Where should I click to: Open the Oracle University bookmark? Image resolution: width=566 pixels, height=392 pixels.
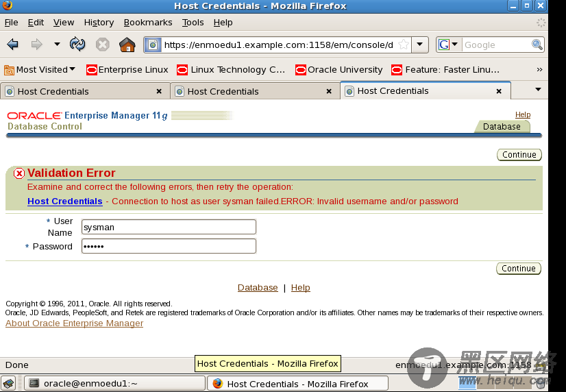(339, 69)
